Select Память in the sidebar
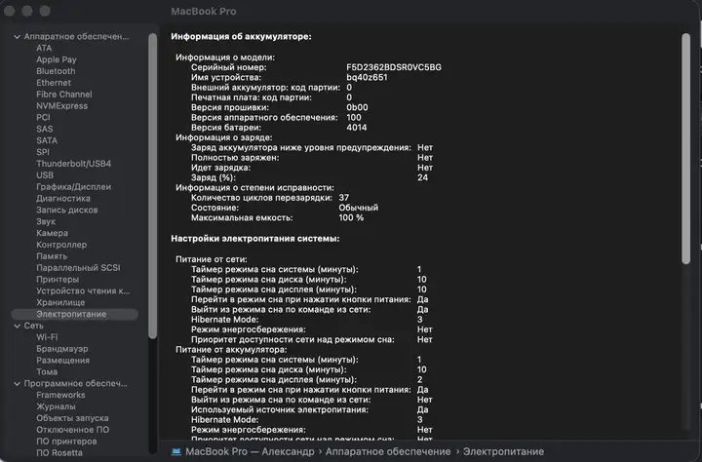702x462 pixels. (52, 256)
